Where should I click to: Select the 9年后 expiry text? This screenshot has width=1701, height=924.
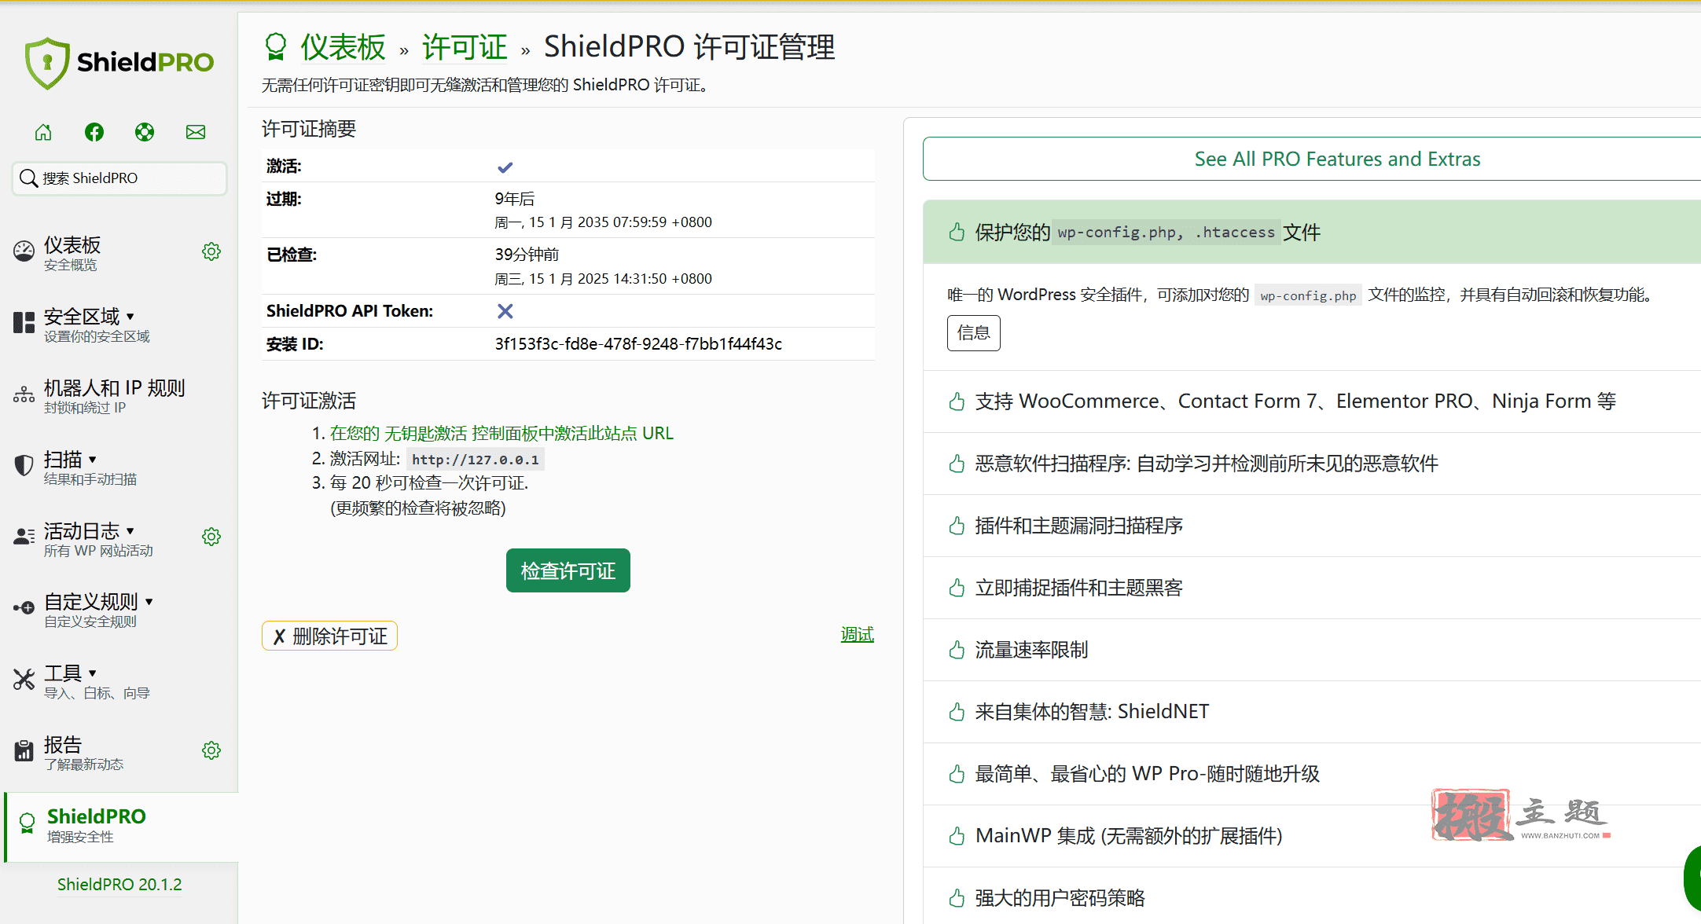515,200
